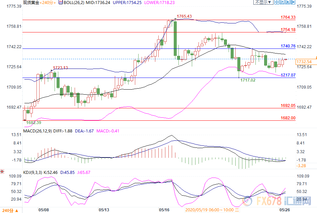
Task: Click the toolbar icon with the play triangle
Action: [x=288, y=2]
